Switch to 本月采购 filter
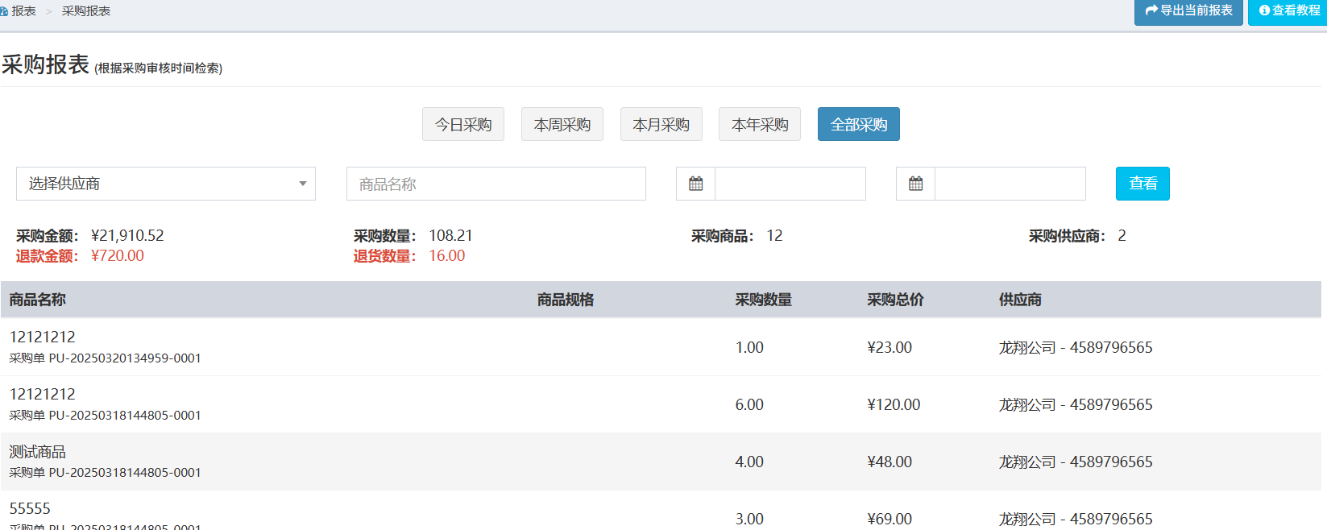 point(661,124)
